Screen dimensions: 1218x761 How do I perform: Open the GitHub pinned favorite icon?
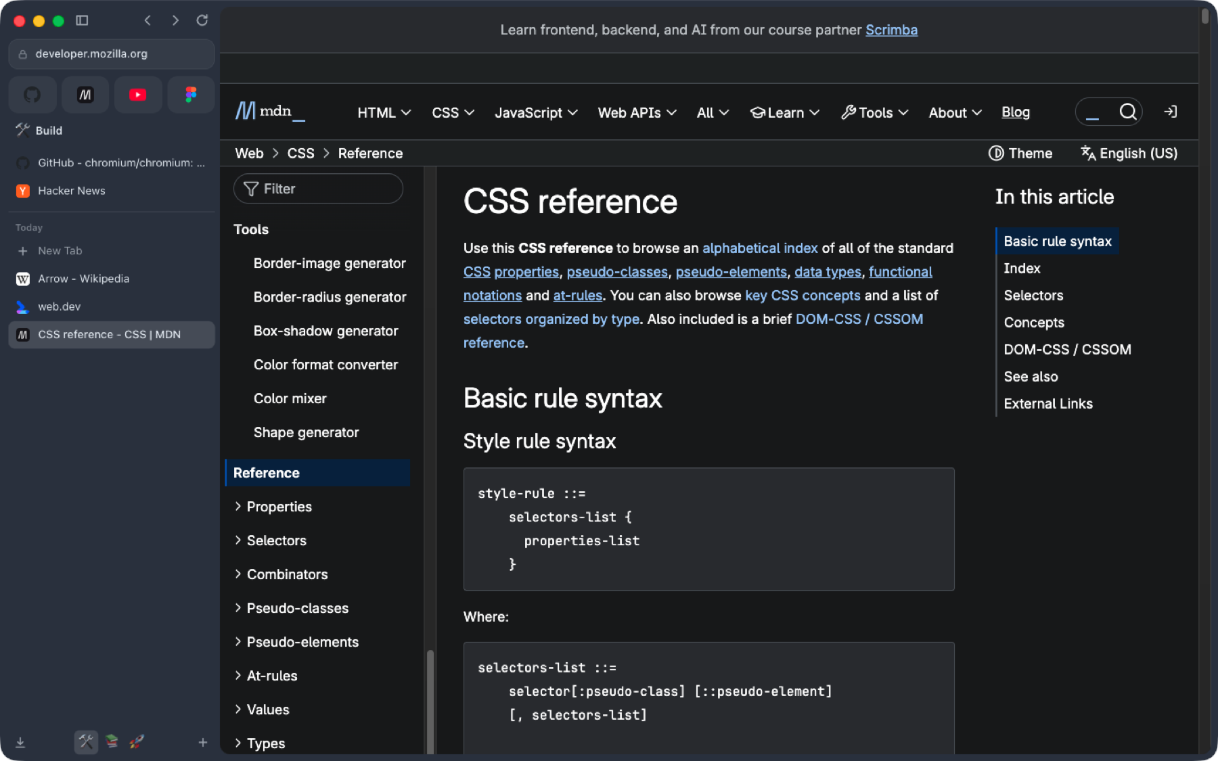pyautogui.click(x=32, y=95)
